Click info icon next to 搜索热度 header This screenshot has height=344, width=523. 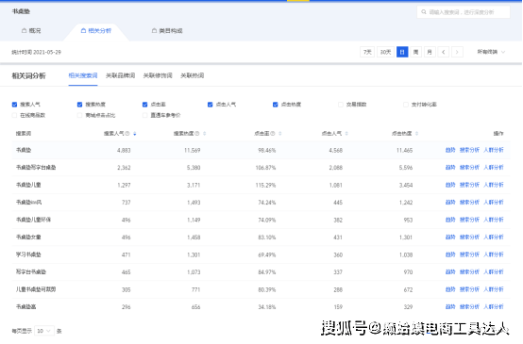point(197,134)
